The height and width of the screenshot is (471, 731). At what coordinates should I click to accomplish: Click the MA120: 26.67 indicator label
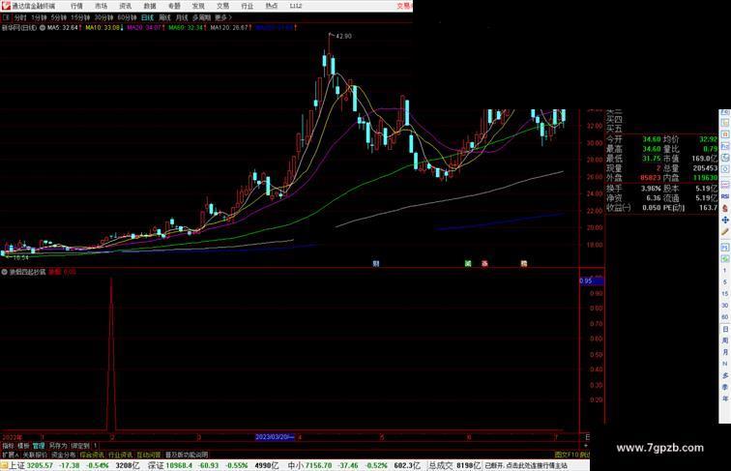click(x=229, y=28)
